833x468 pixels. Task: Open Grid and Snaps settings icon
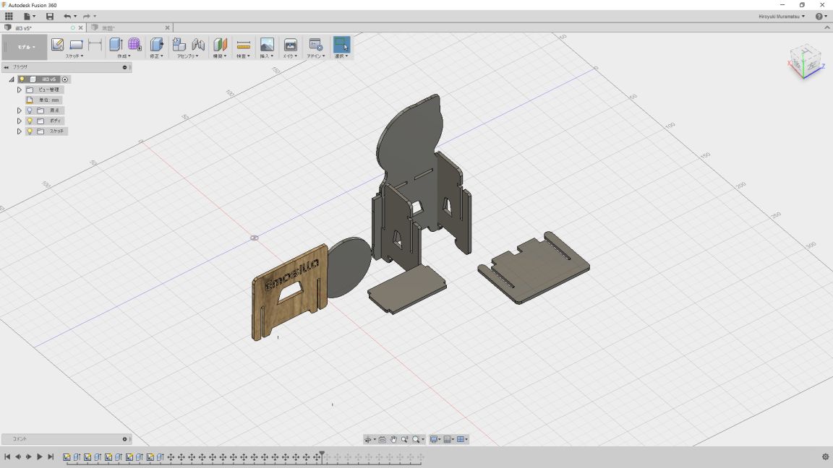pyautogui.click(x=448, y=439)
